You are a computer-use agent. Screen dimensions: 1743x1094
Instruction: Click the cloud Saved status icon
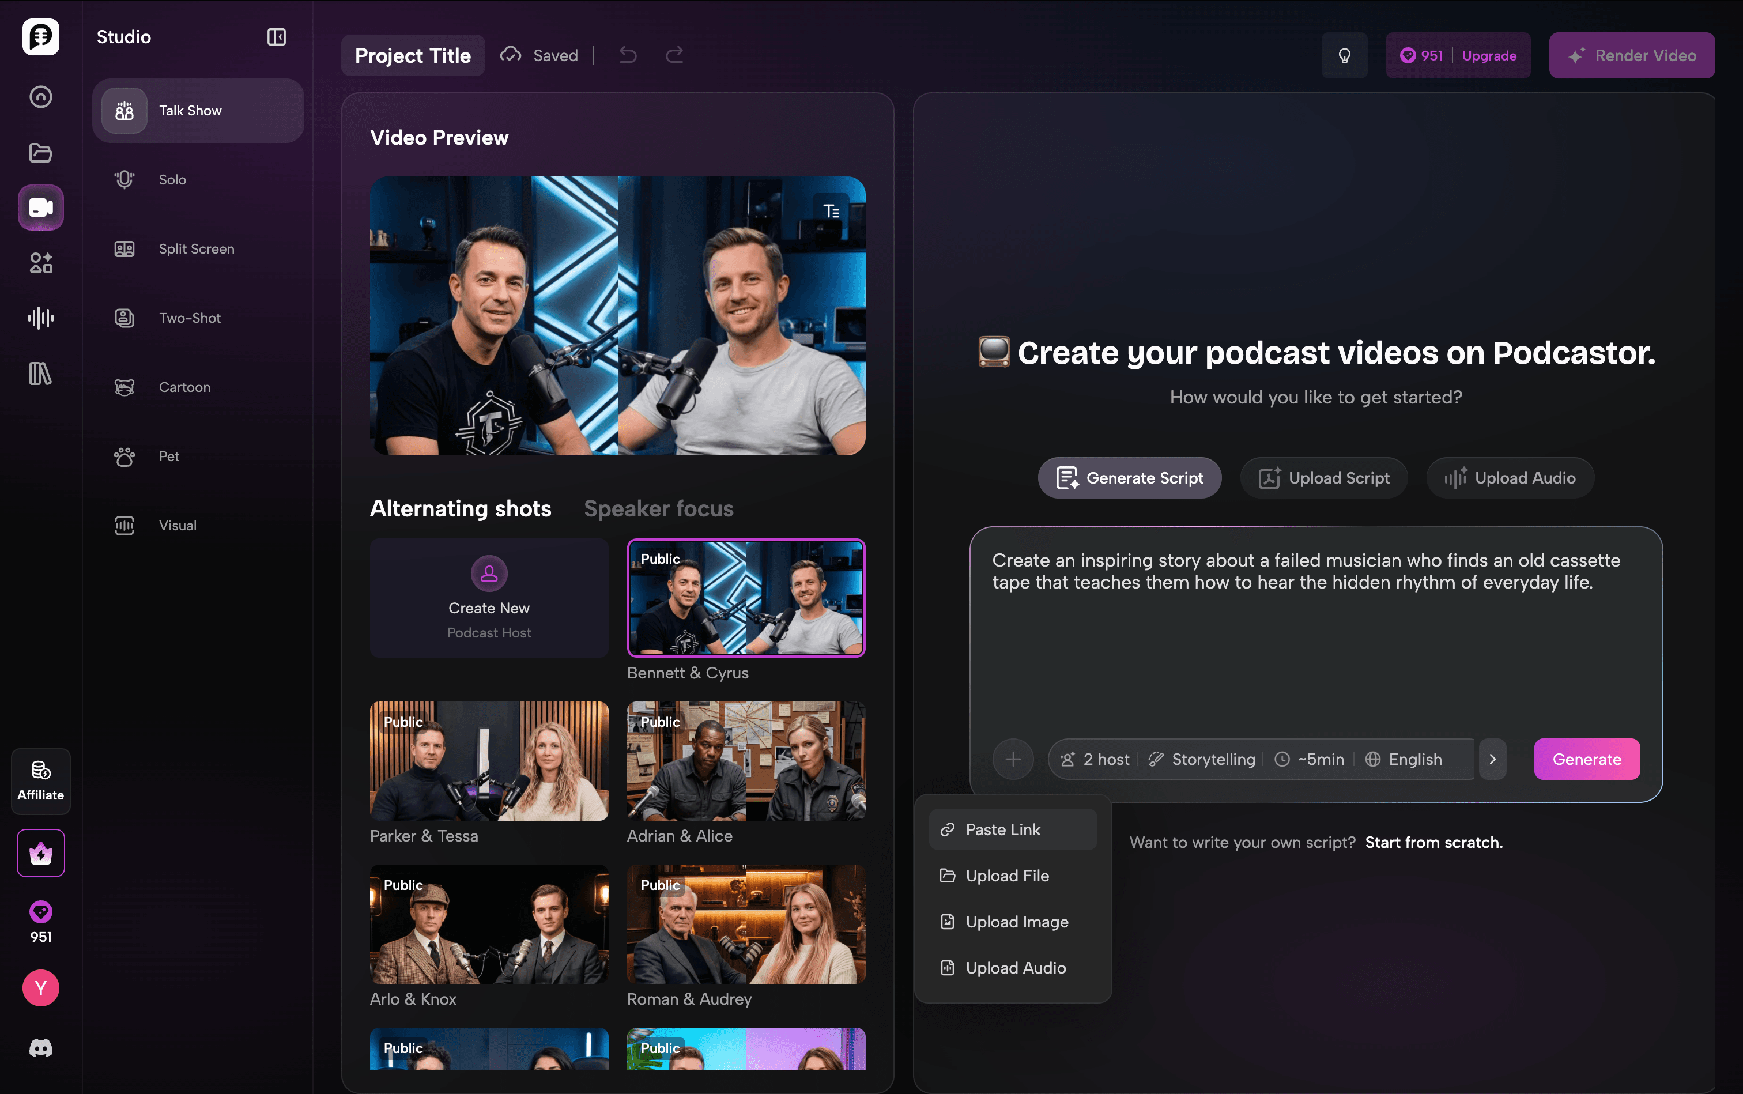pos(511,55)
